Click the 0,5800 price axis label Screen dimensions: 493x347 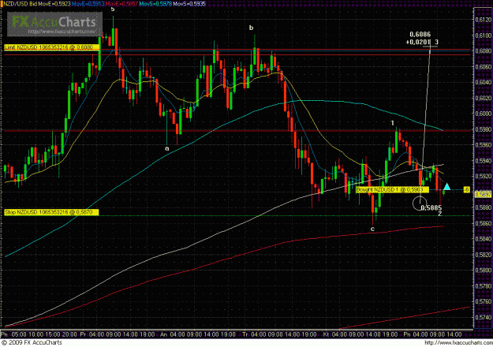coord(483,270)
